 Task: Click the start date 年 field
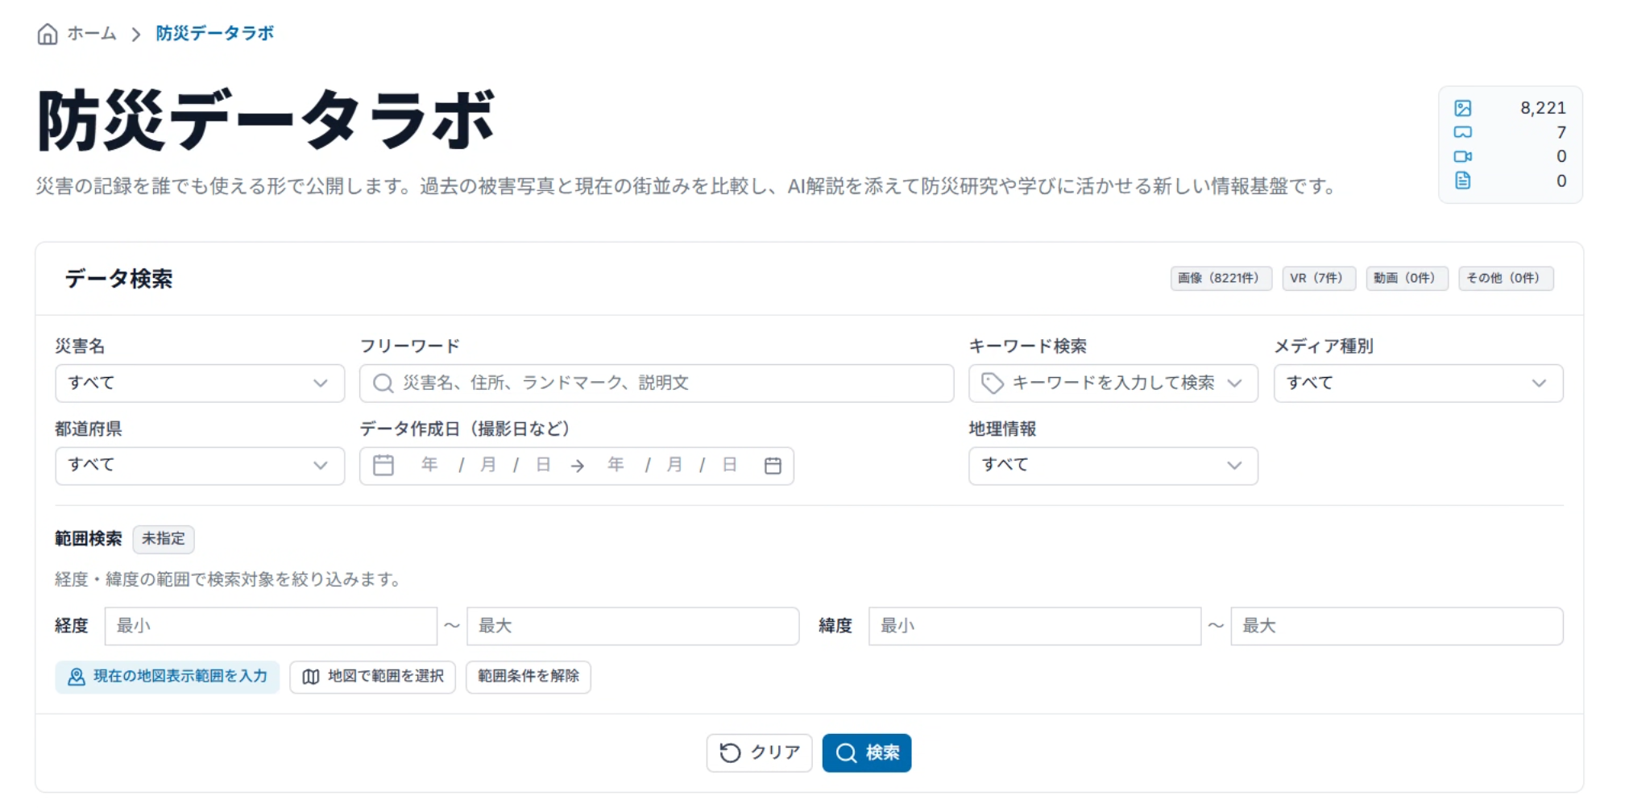(429, 465)
